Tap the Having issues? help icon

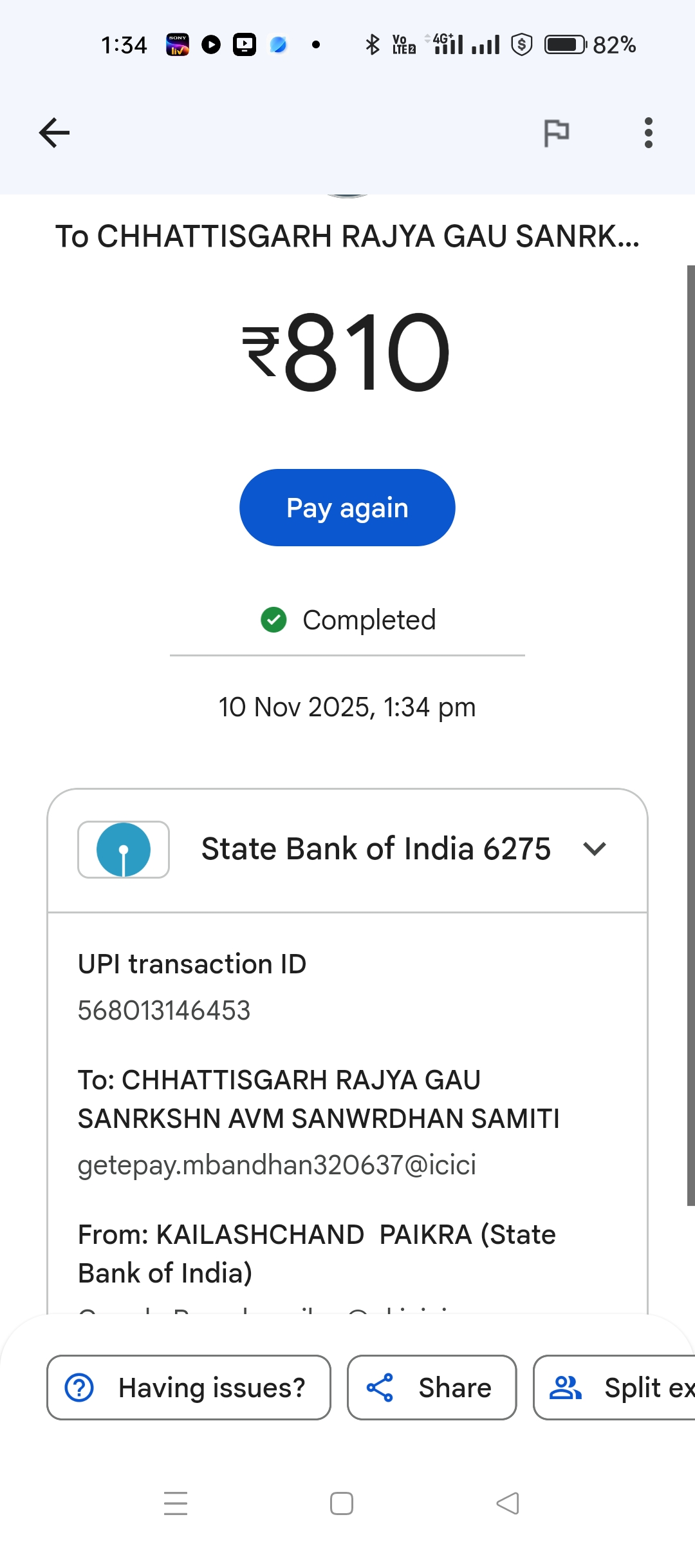coord(80,1388)
